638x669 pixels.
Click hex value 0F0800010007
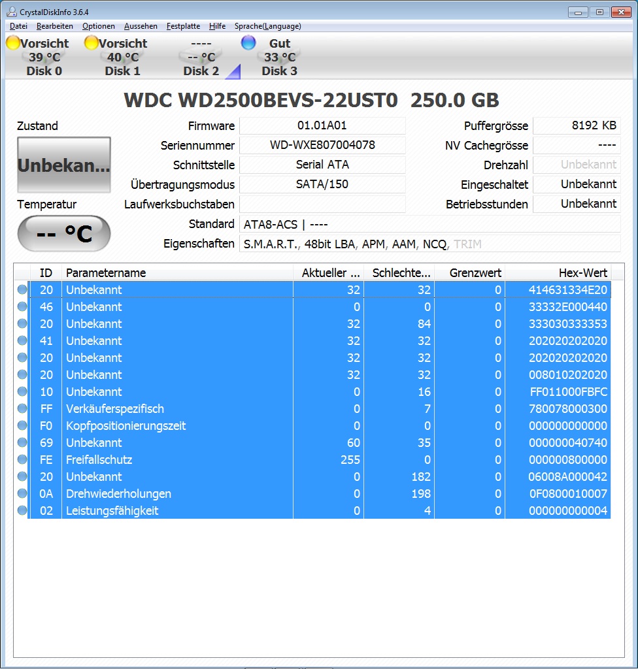click(x=568, y=494)
